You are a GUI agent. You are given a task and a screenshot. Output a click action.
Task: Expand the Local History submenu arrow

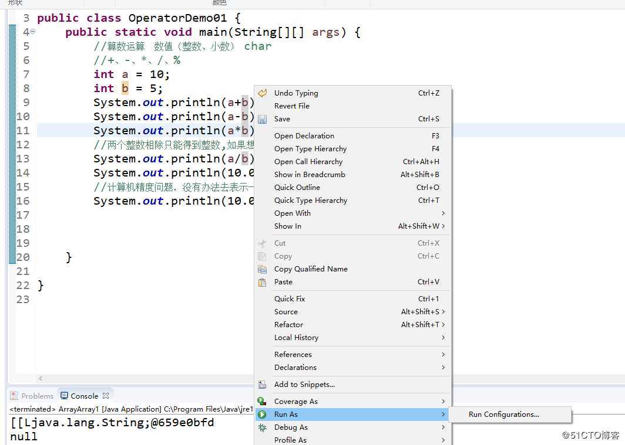tap(443, 338)
